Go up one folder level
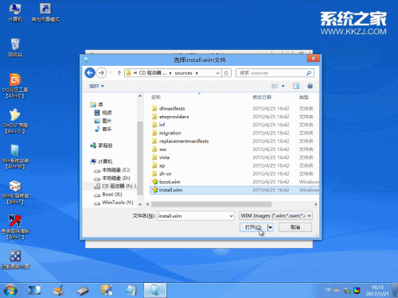 click(119, 73)
